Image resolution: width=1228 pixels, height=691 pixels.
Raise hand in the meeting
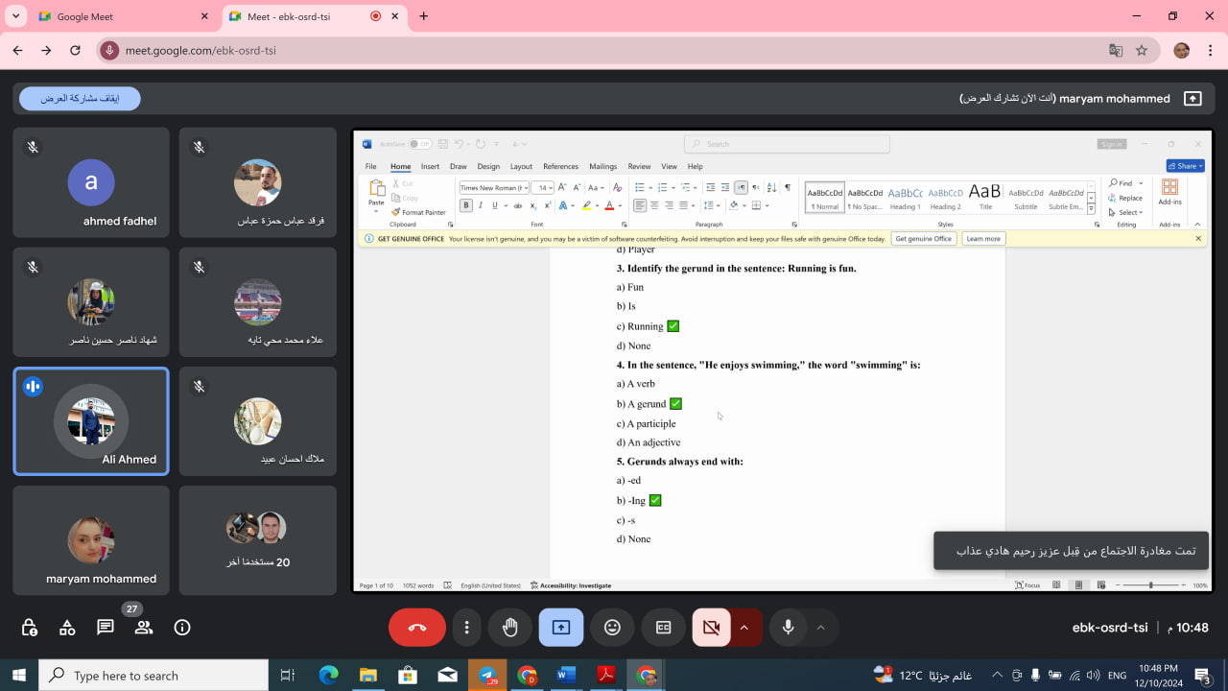point(510,628)
